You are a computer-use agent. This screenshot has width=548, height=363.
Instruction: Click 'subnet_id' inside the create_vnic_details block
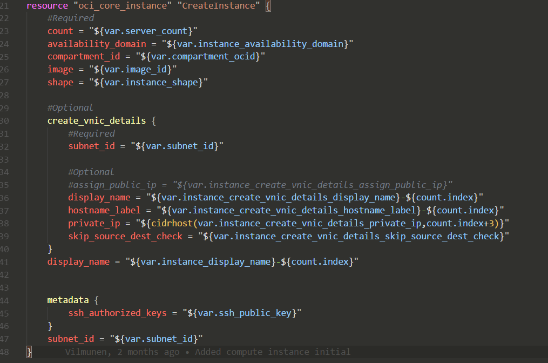click(91, 146)
